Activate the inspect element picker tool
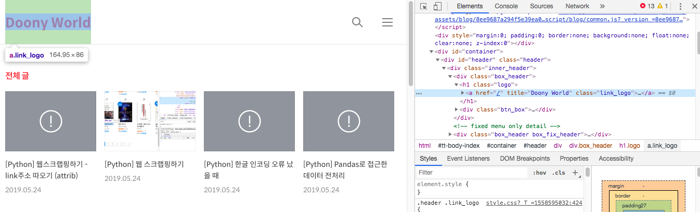Screen dimensions: 700x212 tap(424, 6)
